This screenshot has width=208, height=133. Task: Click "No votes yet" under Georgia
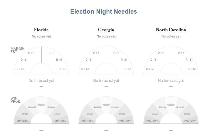106,36
